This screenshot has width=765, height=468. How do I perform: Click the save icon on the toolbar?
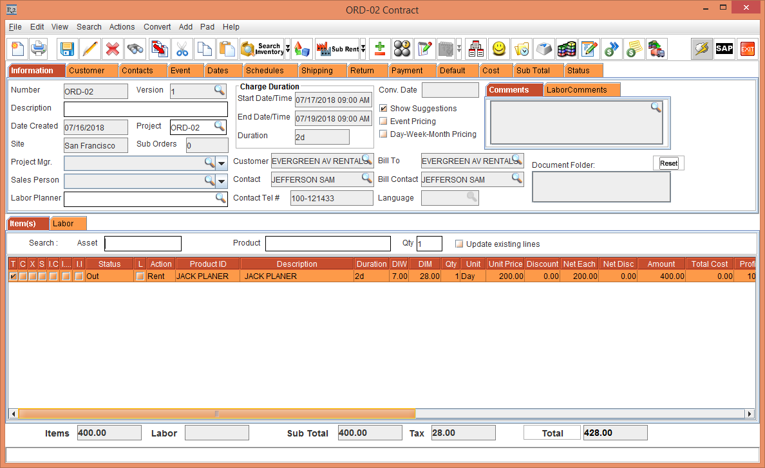point(66,49)
